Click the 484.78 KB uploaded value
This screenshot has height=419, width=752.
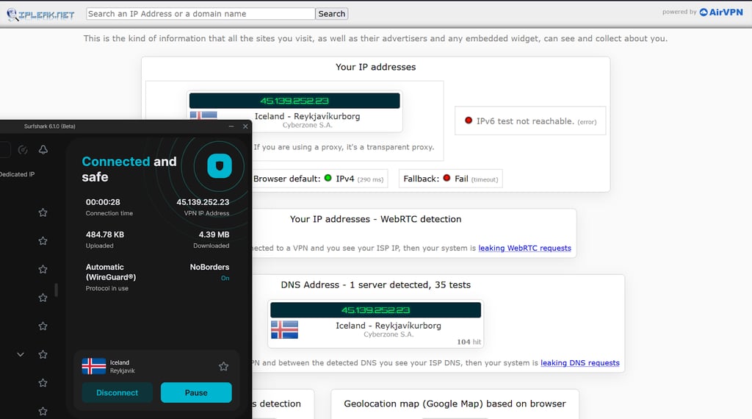105,234
